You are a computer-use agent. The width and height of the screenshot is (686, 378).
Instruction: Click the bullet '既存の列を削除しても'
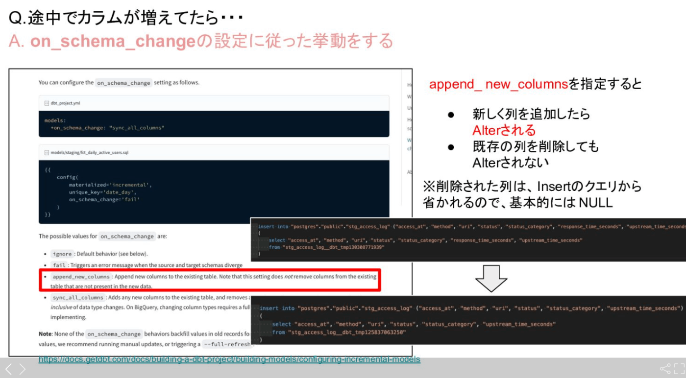[536, 146]
